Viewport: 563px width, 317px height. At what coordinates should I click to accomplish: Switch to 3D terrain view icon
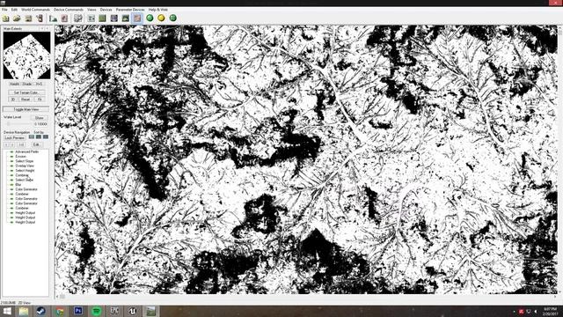coord(125,18)
